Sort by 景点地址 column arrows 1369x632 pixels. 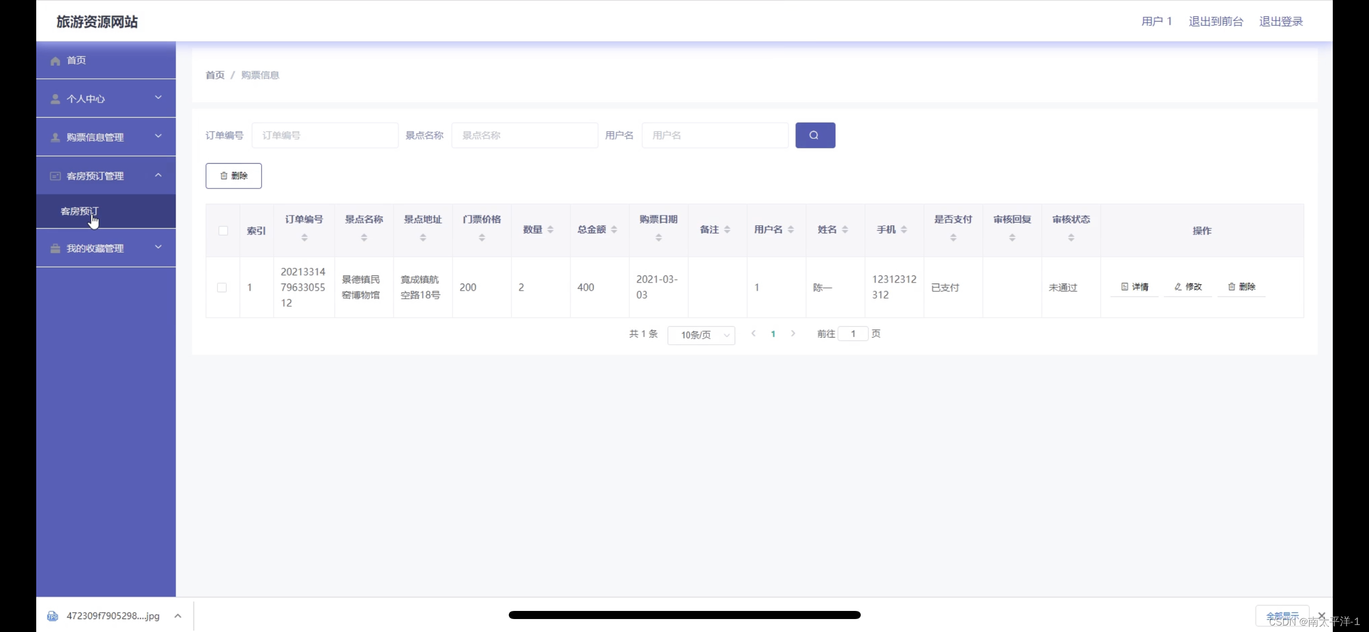coord(423,238)
